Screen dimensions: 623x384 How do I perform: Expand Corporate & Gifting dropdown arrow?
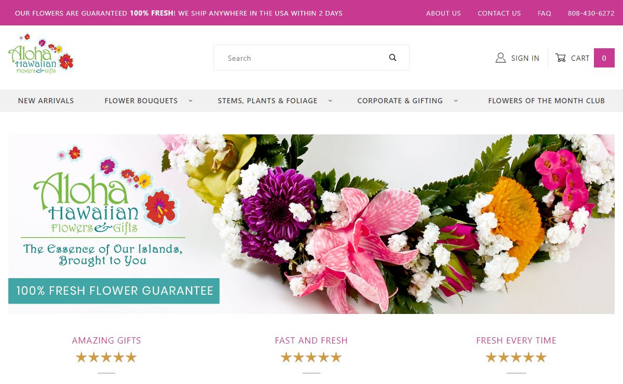[x=456, y=101]
